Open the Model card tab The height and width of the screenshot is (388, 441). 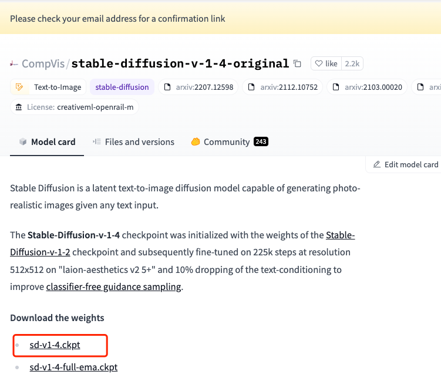pyautogui.click(x=47, y=142)
